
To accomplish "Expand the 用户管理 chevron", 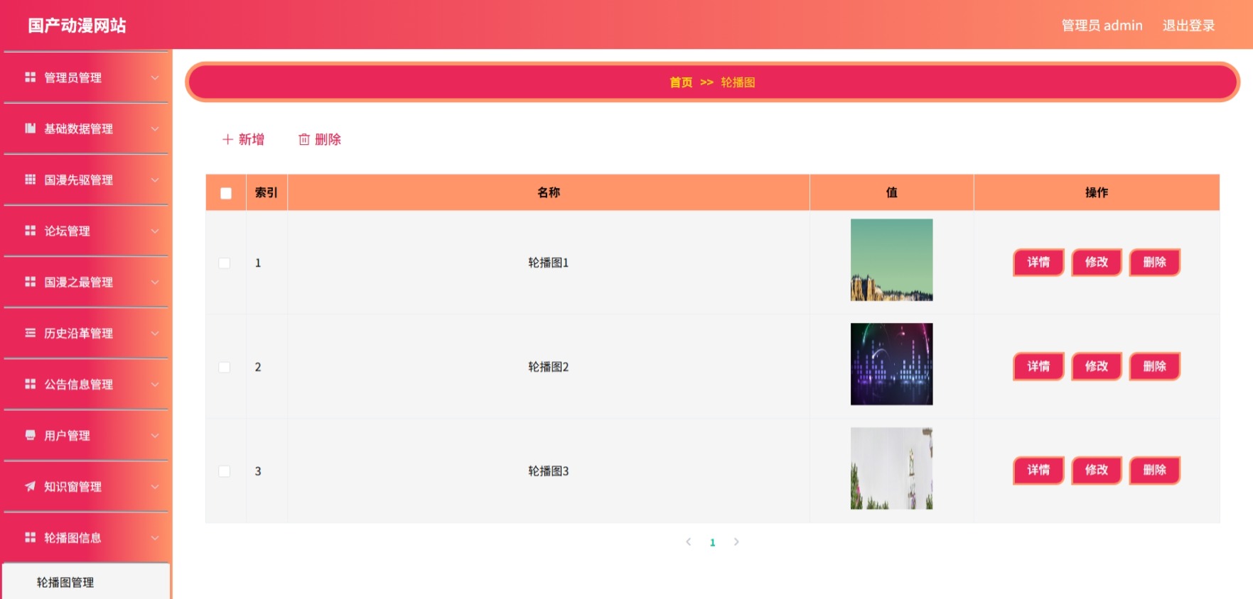I will 155,435.
